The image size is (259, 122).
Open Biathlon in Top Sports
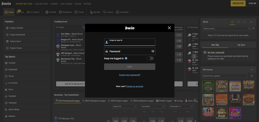coord(26,116)
